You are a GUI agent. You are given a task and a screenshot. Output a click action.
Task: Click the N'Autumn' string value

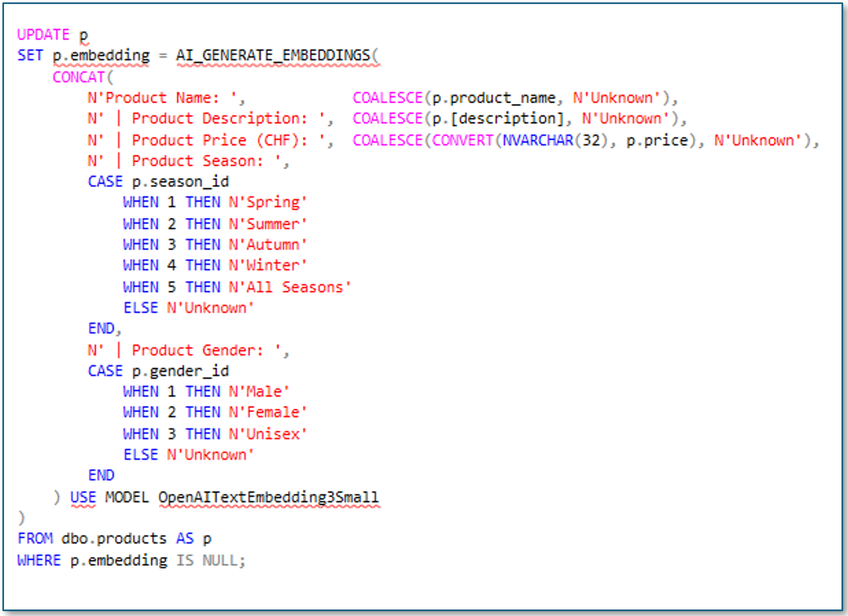click(268, 244)
